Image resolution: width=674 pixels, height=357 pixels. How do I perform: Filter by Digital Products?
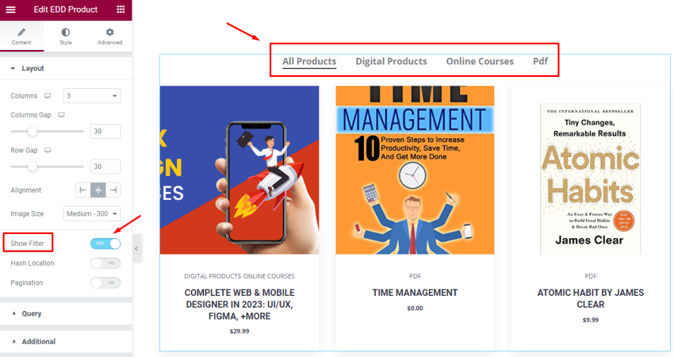(x=391, y=61)
